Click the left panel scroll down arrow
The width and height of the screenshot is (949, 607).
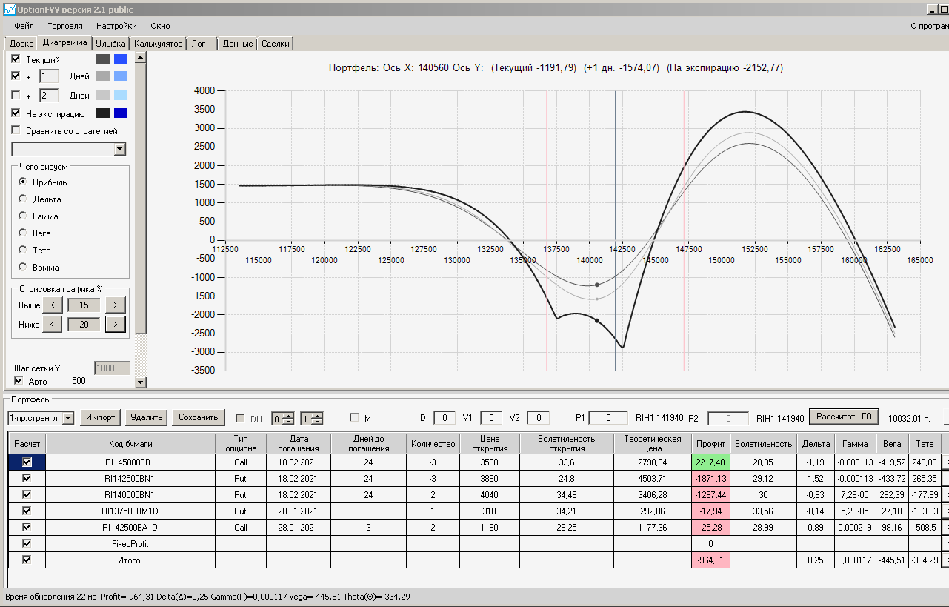141,382
